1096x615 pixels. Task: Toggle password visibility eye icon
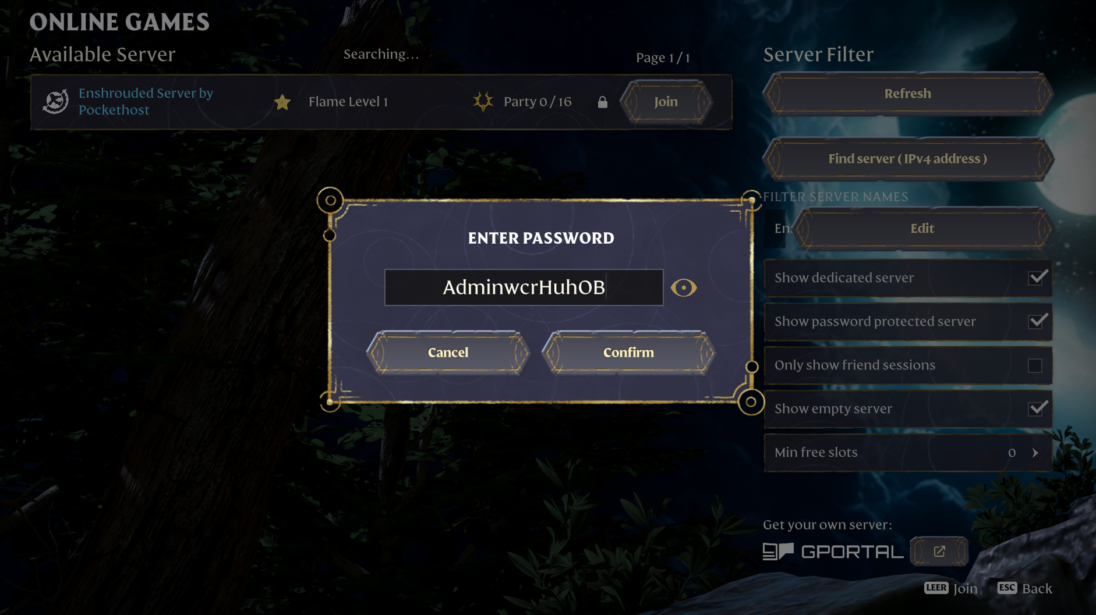click(684, 287)
